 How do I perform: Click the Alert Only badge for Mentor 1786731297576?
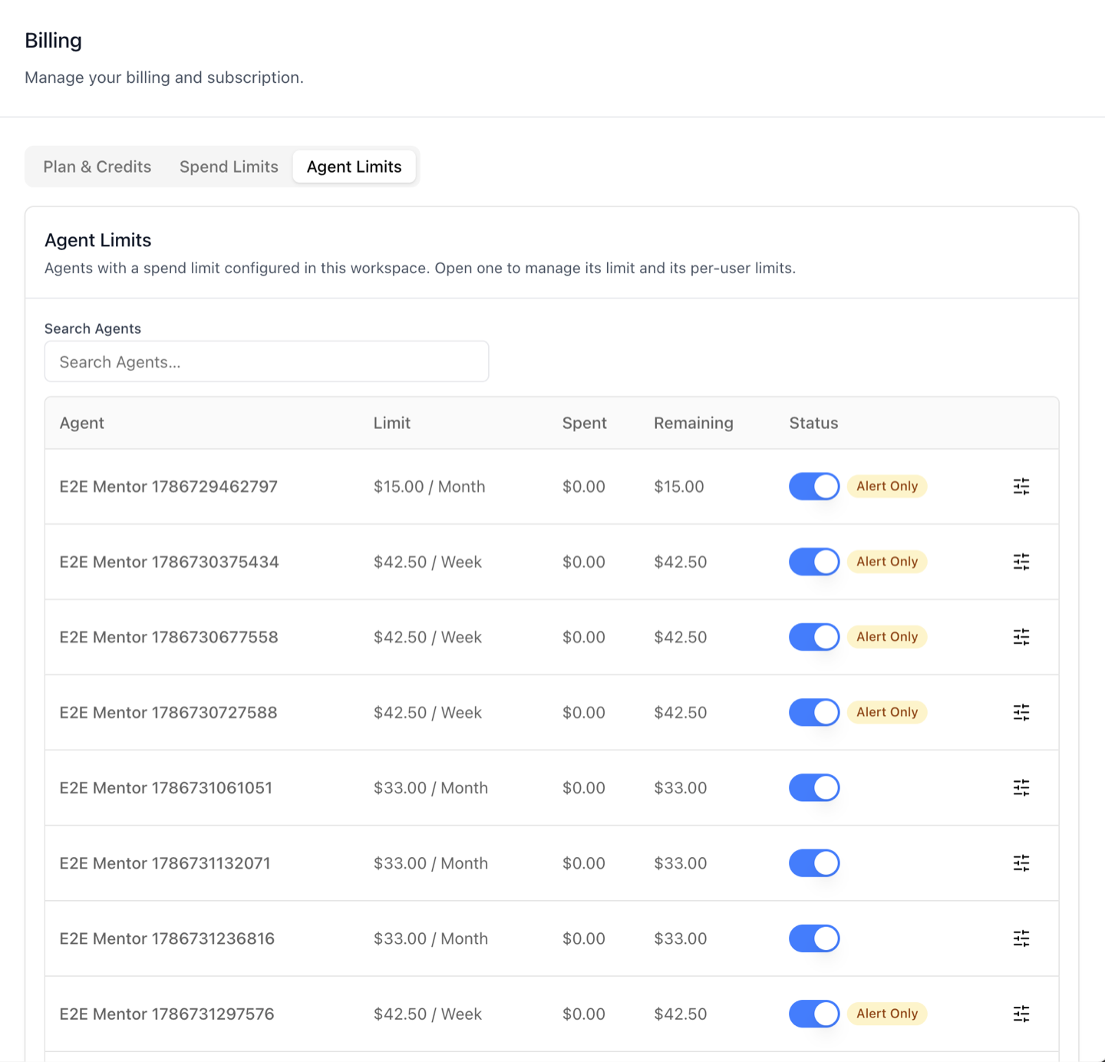coord(887,1014)
